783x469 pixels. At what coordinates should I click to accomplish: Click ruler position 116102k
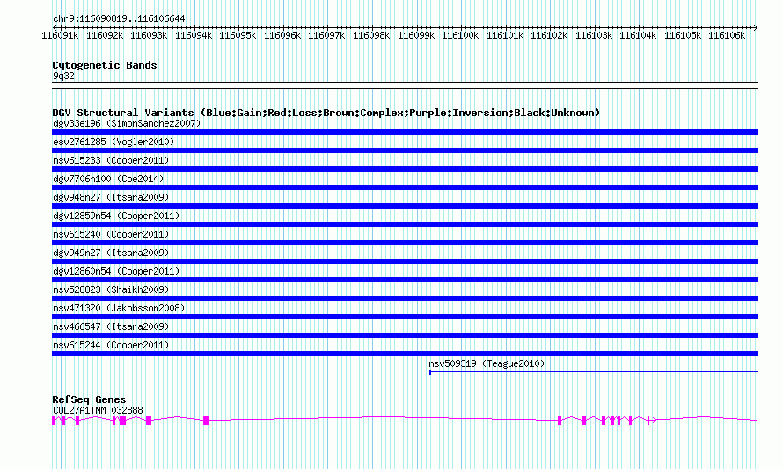click(x=549, y=35)
